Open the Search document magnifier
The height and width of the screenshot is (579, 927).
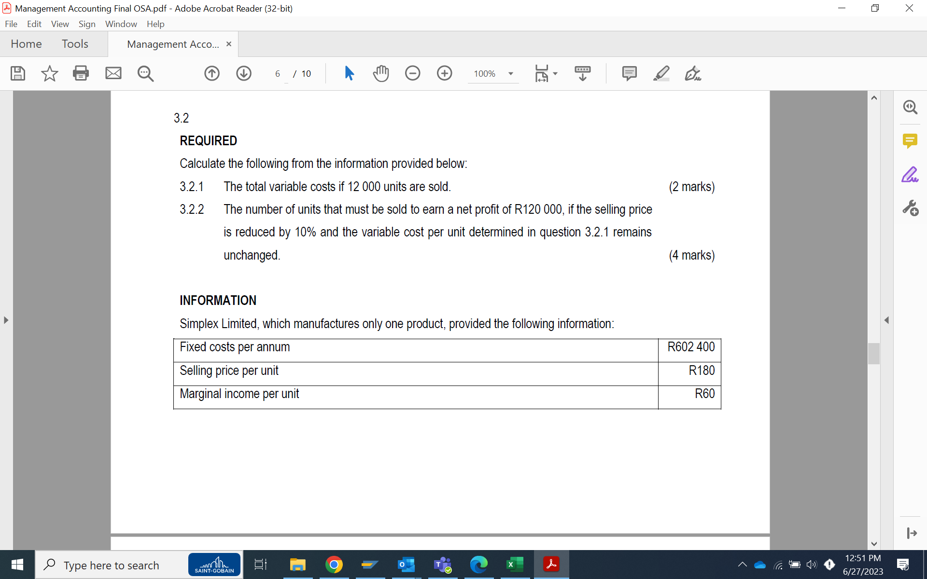pyautogui.click(x=145, y=73)
